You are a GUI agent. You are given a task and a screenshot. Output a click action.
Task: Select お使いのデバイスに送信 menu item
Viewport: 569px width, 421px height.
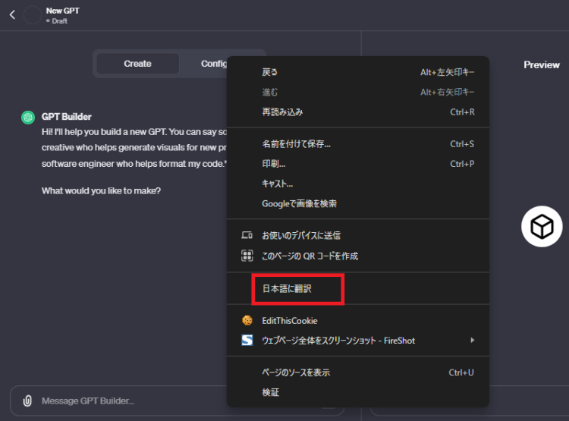tap(358, 236)
